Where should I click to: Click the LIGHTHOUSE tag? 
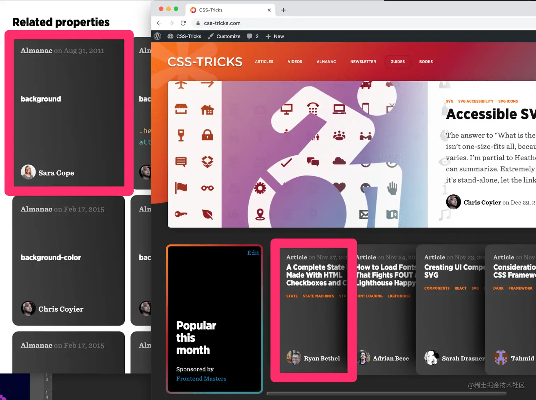point(399,296)
